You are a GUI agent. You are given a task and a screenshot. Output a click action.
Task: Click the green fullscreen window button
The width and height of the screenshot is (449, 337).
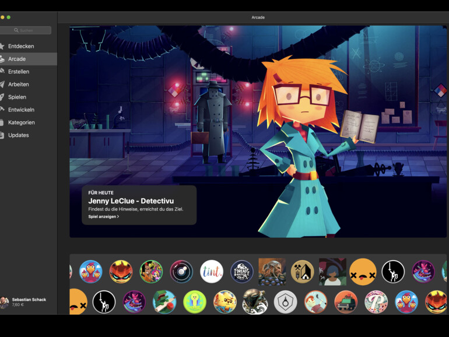pyautogui.click(x=9, y=17)
